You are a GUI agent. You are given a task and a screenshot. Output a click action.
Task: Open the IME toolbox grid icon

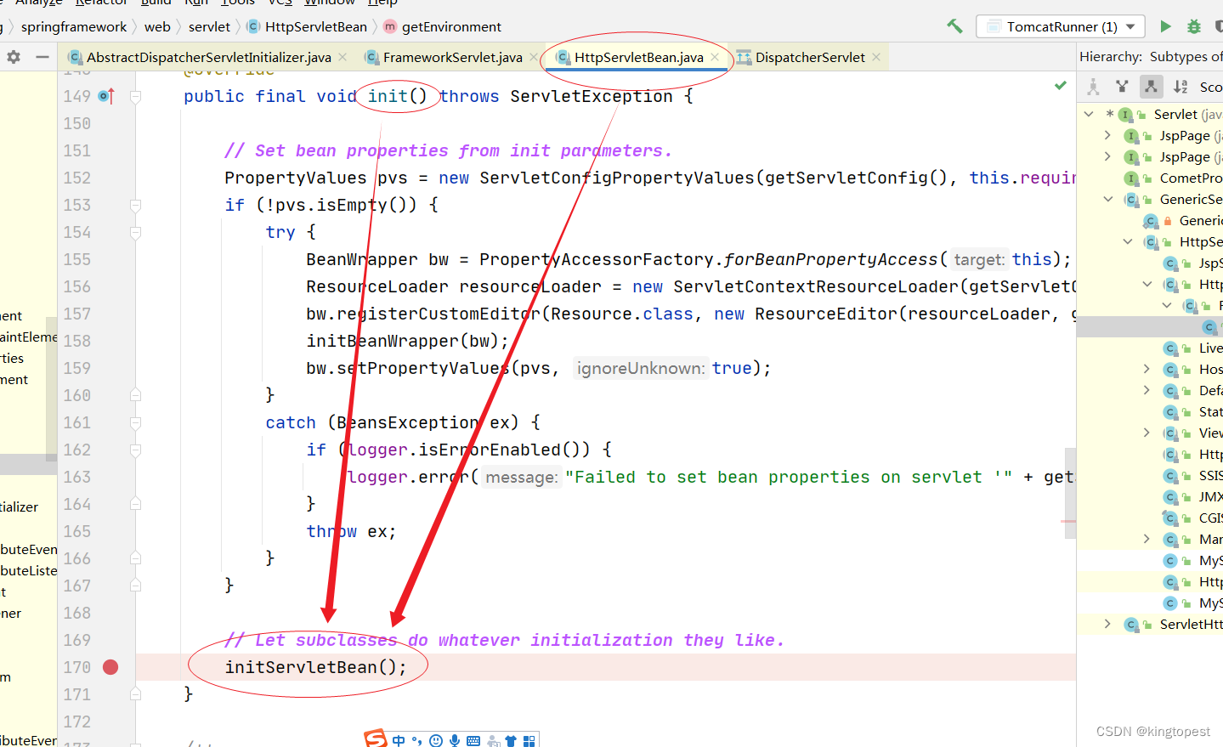529,741
